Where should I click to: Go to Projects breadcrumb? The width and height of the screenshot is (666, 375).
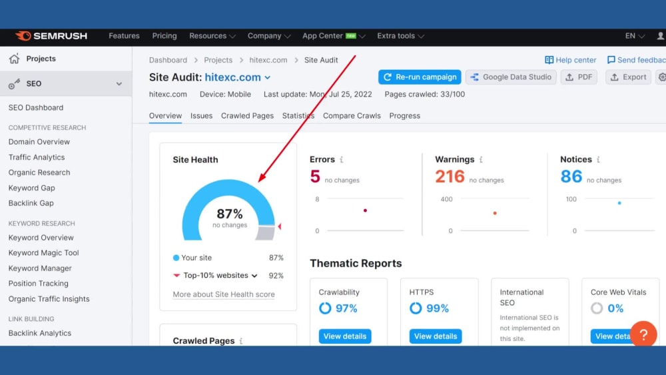tap(218, 61)
